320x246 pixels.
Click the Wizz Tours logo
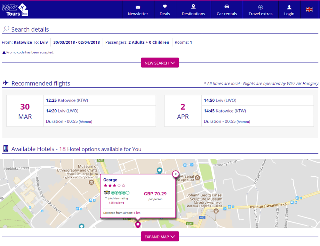tap(15, 9)
